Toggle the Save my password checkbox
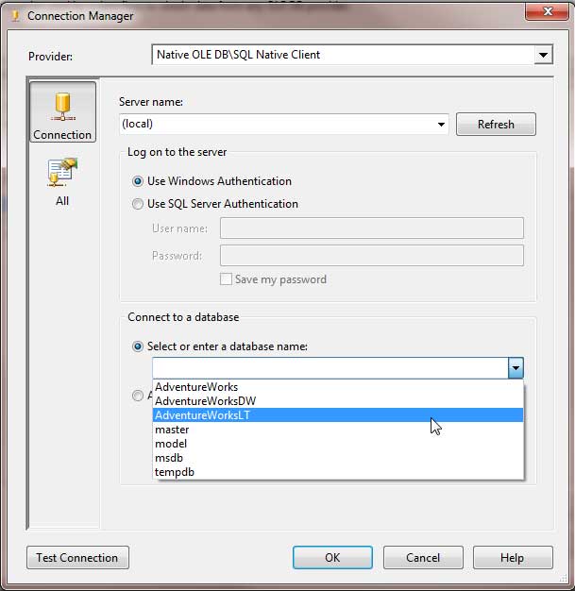This screenshot has height=591, width=575. pyautogui.click(x=226, y=279)
